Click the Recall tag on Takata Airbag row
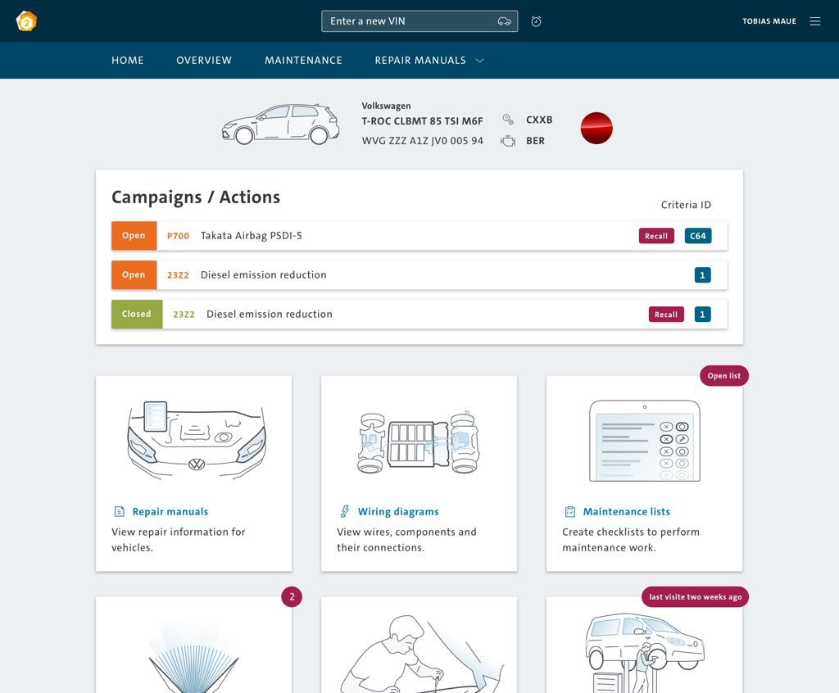 (656, 236)
